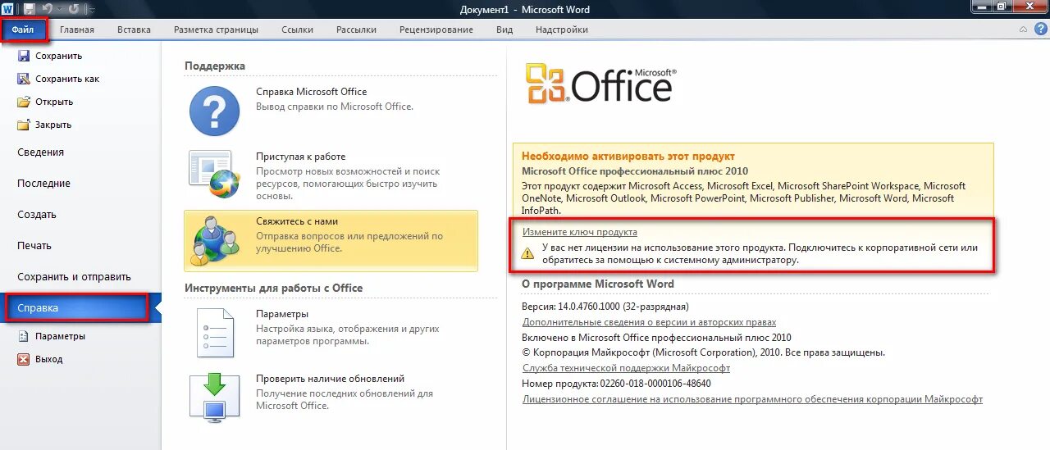Open the Ссылки tab
The image size is (1050, 450).
click(x=297, y=30)
